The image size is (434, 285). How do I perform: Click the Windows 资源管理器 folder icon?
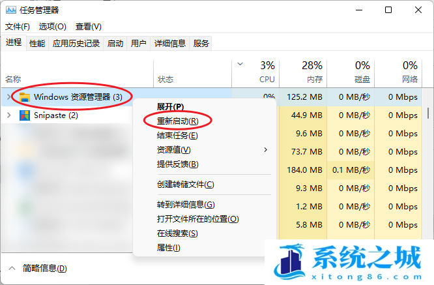pyautogui.click(x=25, y=97)
